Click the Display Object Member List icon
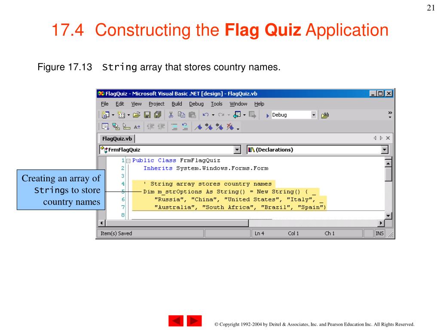Viewport: 440px width, 330px height. click(x=106, y=127)
